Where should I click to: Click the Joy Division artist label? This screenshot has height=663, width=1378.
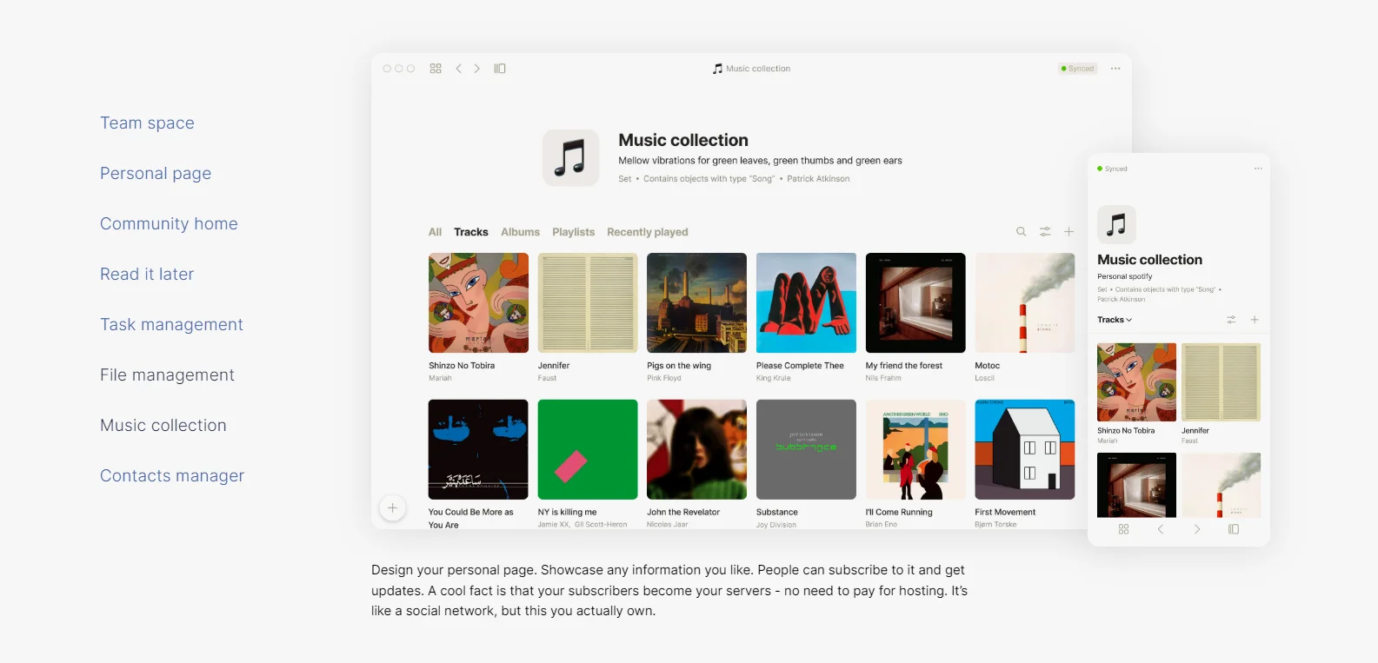pos(776,525)
